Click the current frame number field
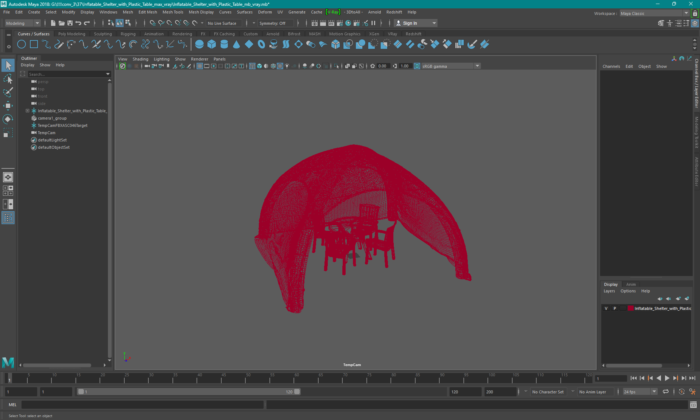The width and height of the screenshot is (700, 420). point(611,378)
